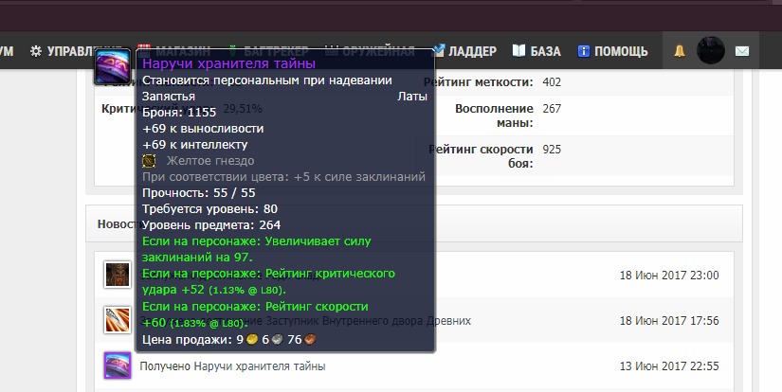Click the Требуется уровень: 80 line
782x392 pixels.
coord(210,209)
